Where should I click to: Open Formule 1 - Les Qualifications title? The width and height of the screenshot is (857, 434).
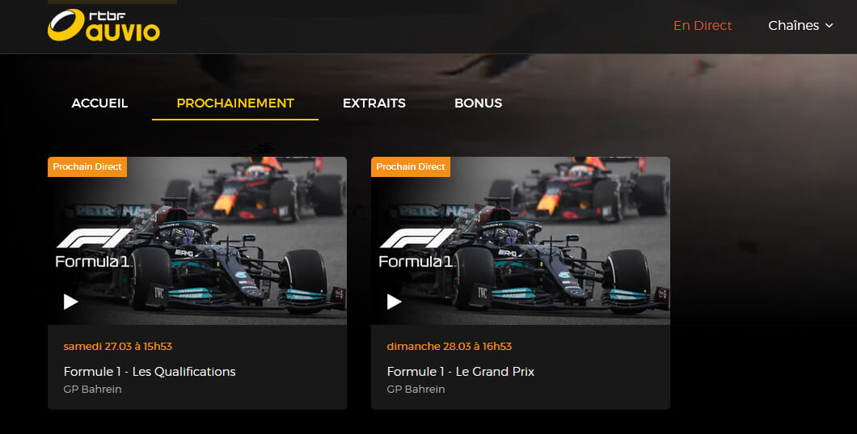tap(150, 372)
